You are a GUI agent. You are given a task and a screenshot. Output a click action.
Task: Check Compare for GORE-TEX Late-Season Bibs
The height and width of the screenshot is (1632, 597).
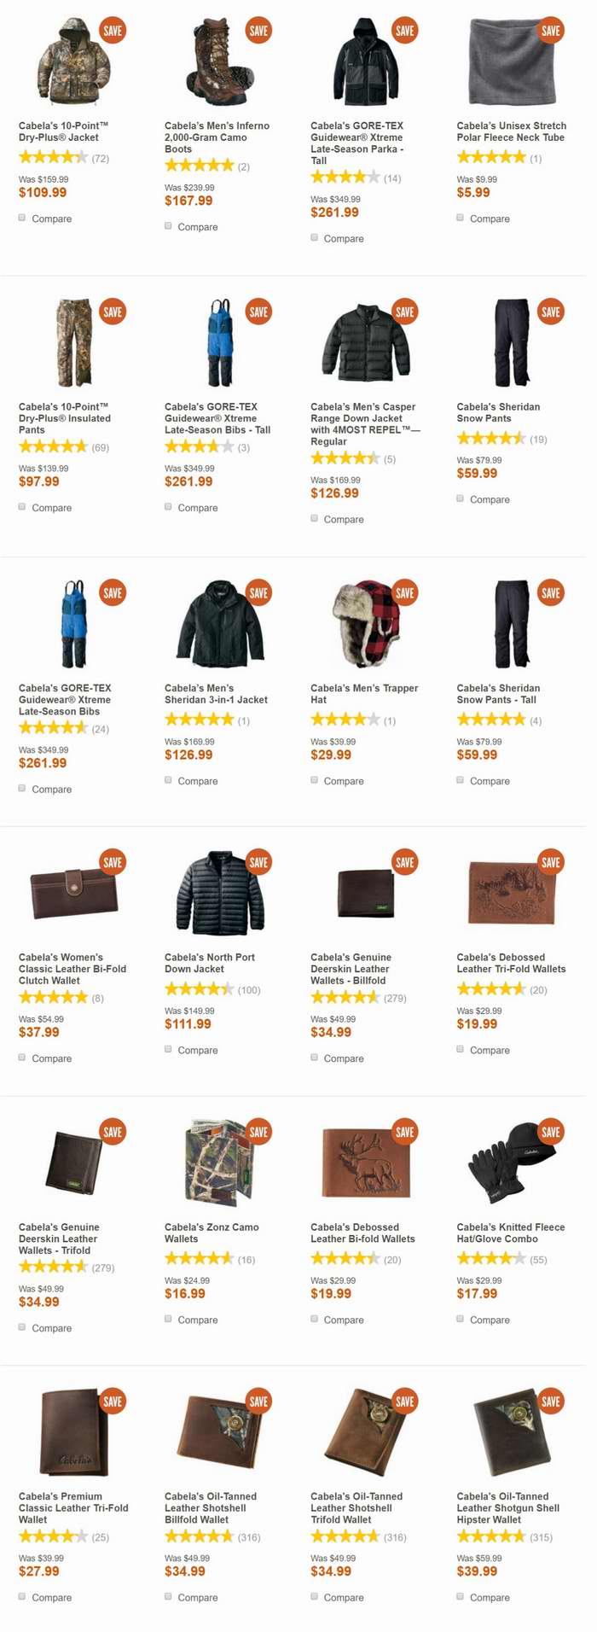tap(23, 788)
